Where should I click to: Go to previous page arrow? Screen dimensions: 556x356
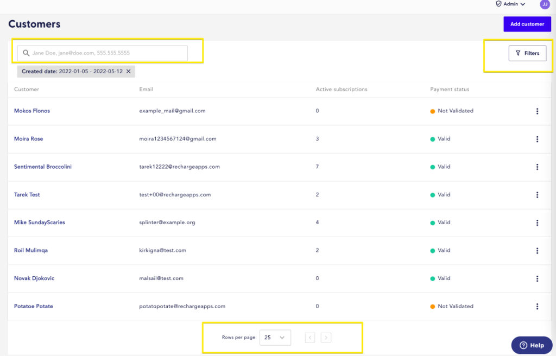click(x=310, y=338)
